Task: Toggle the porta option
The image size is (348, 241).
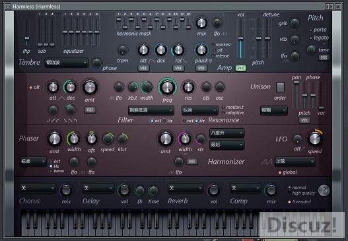Action: tap(310, 30)
